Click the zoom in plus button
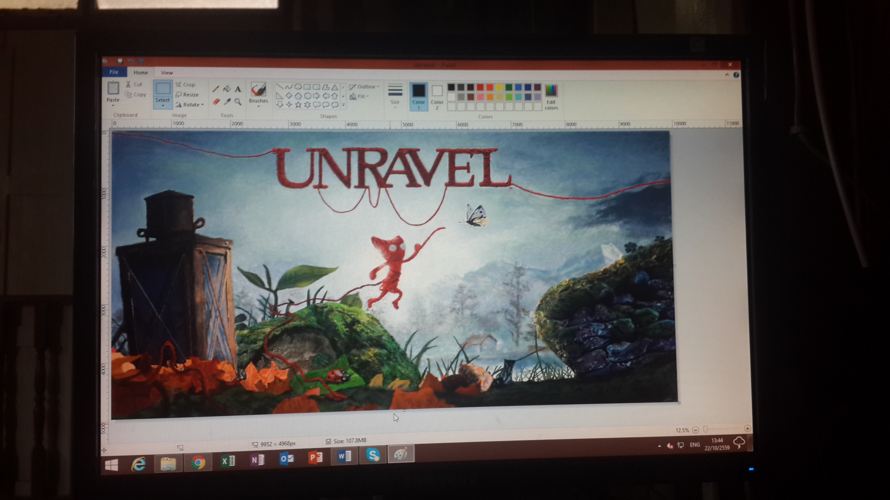Image resolution: width=890 pixels, height=500 pixels. (747, 428)
